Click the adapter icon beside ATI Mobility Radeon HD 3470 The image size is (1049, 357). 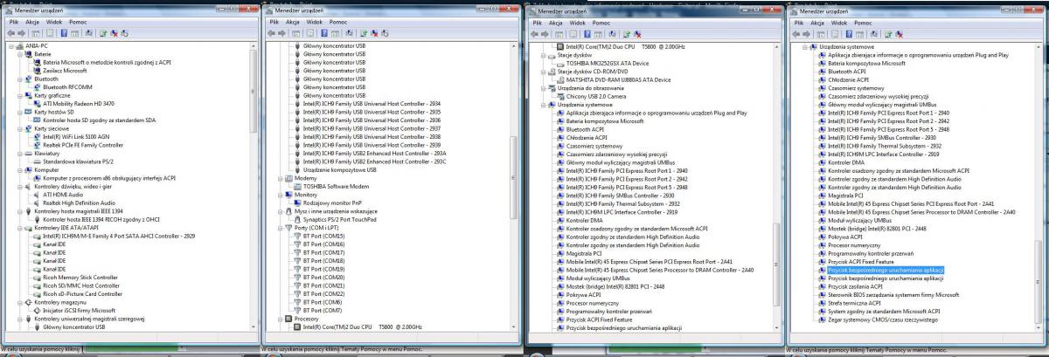point(37,103)
